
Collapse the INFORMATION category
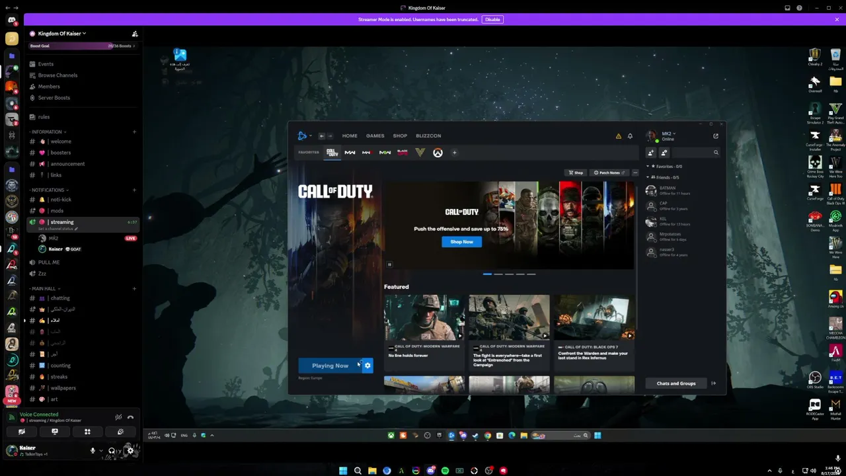coord(49,132)
